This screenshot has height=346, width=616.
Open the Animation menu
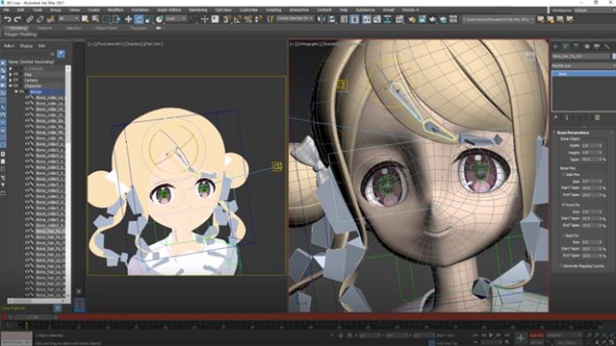(141, 10)
